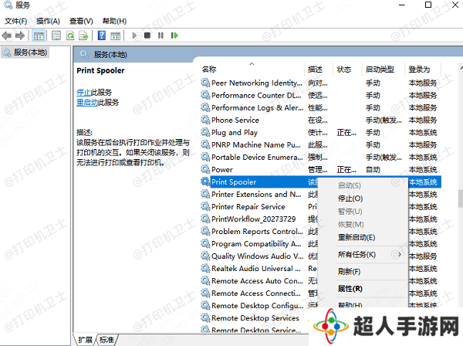The height and width of the screenshot is (346, 463).
Task: Open help with the blue question-mark icon
Action: [x=102, y=36]
